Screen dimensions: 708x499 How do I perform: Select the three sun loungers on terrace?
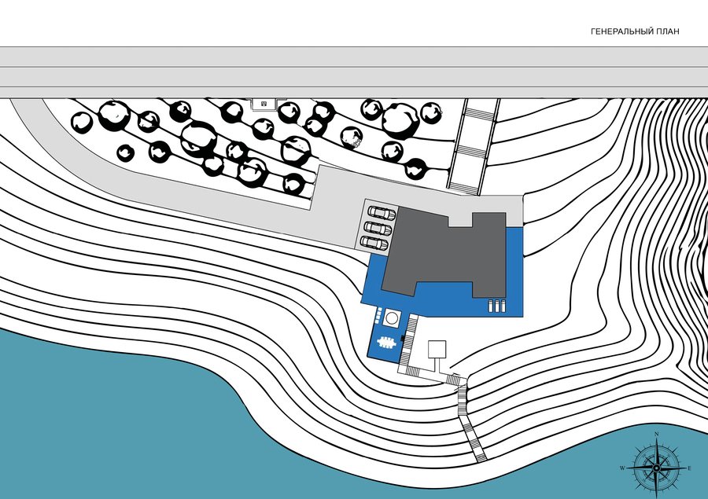pos(496,306)
